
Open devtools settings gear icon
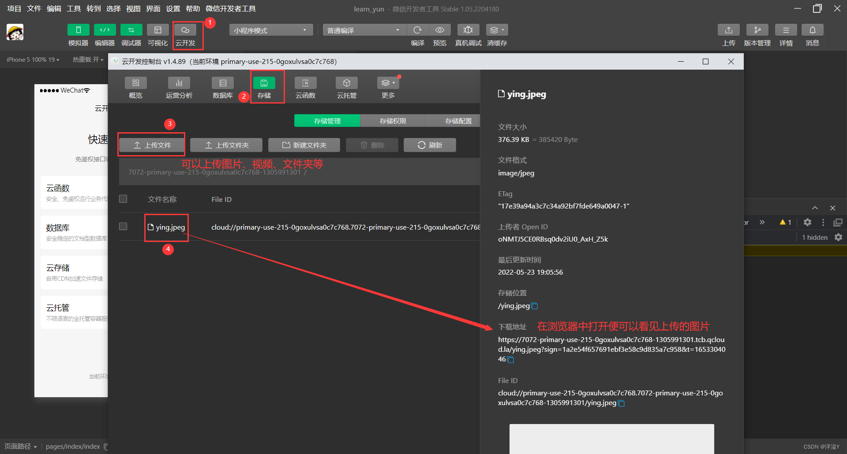pos(807,222)
